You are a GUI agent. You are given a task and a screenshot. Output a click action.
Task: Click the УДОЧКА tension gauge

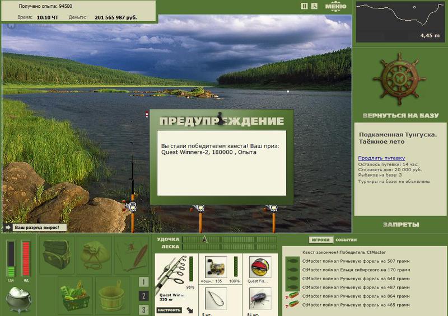click(x=229, y=239)
